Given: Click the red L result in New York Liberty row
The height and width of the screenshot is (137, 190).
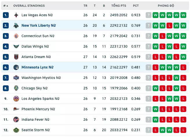Looking at the screenshot, I should click(169, 26).
